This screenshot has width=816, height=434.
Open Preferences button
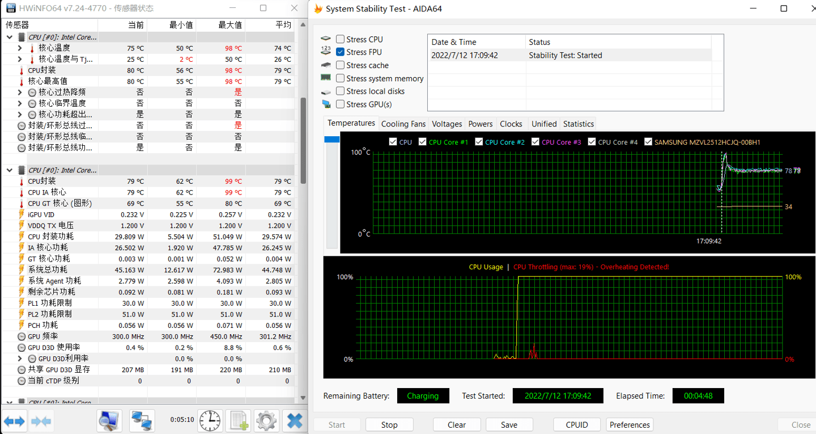tap(630, 424)
